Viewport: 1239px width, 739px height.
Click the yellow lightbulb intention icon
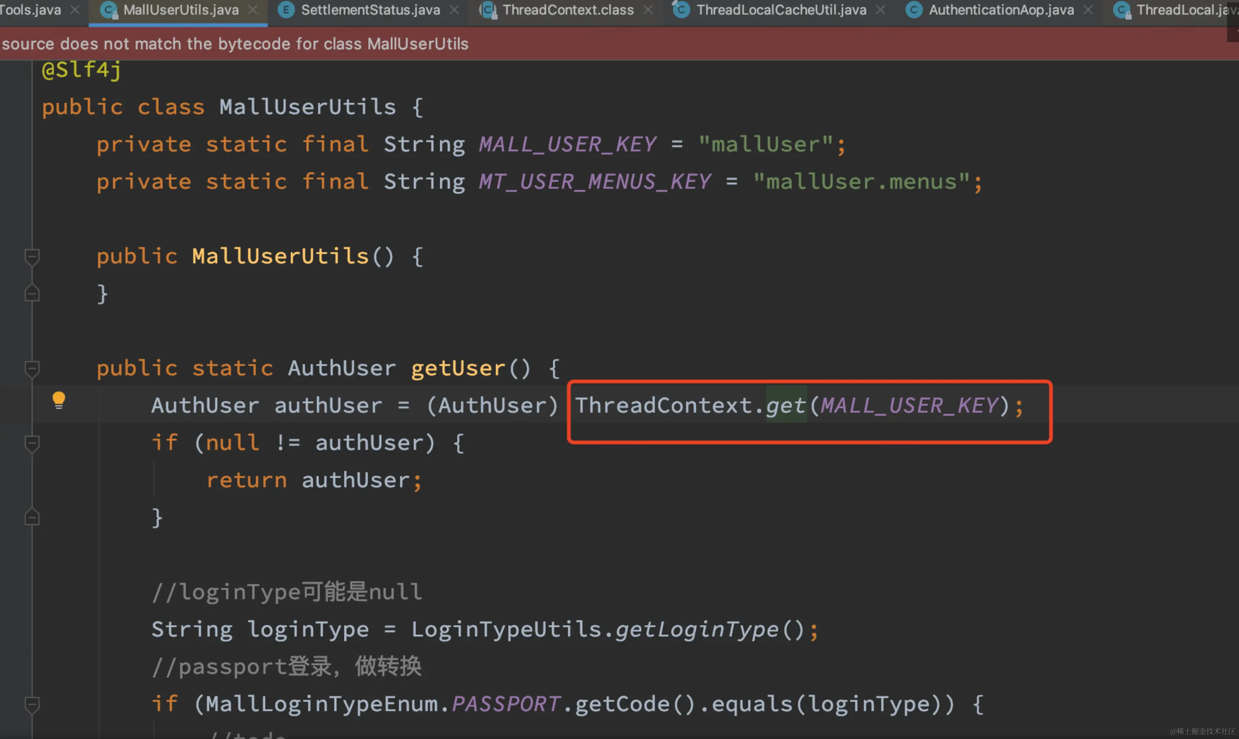point(59,400)
